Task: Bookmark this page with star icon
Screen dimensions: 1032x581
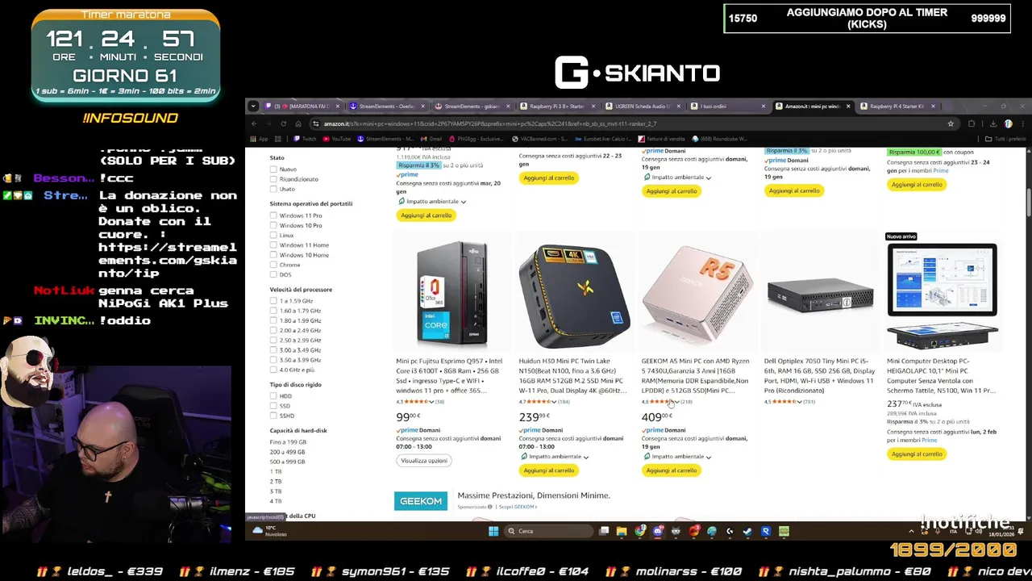Action: tap(951, 123)
